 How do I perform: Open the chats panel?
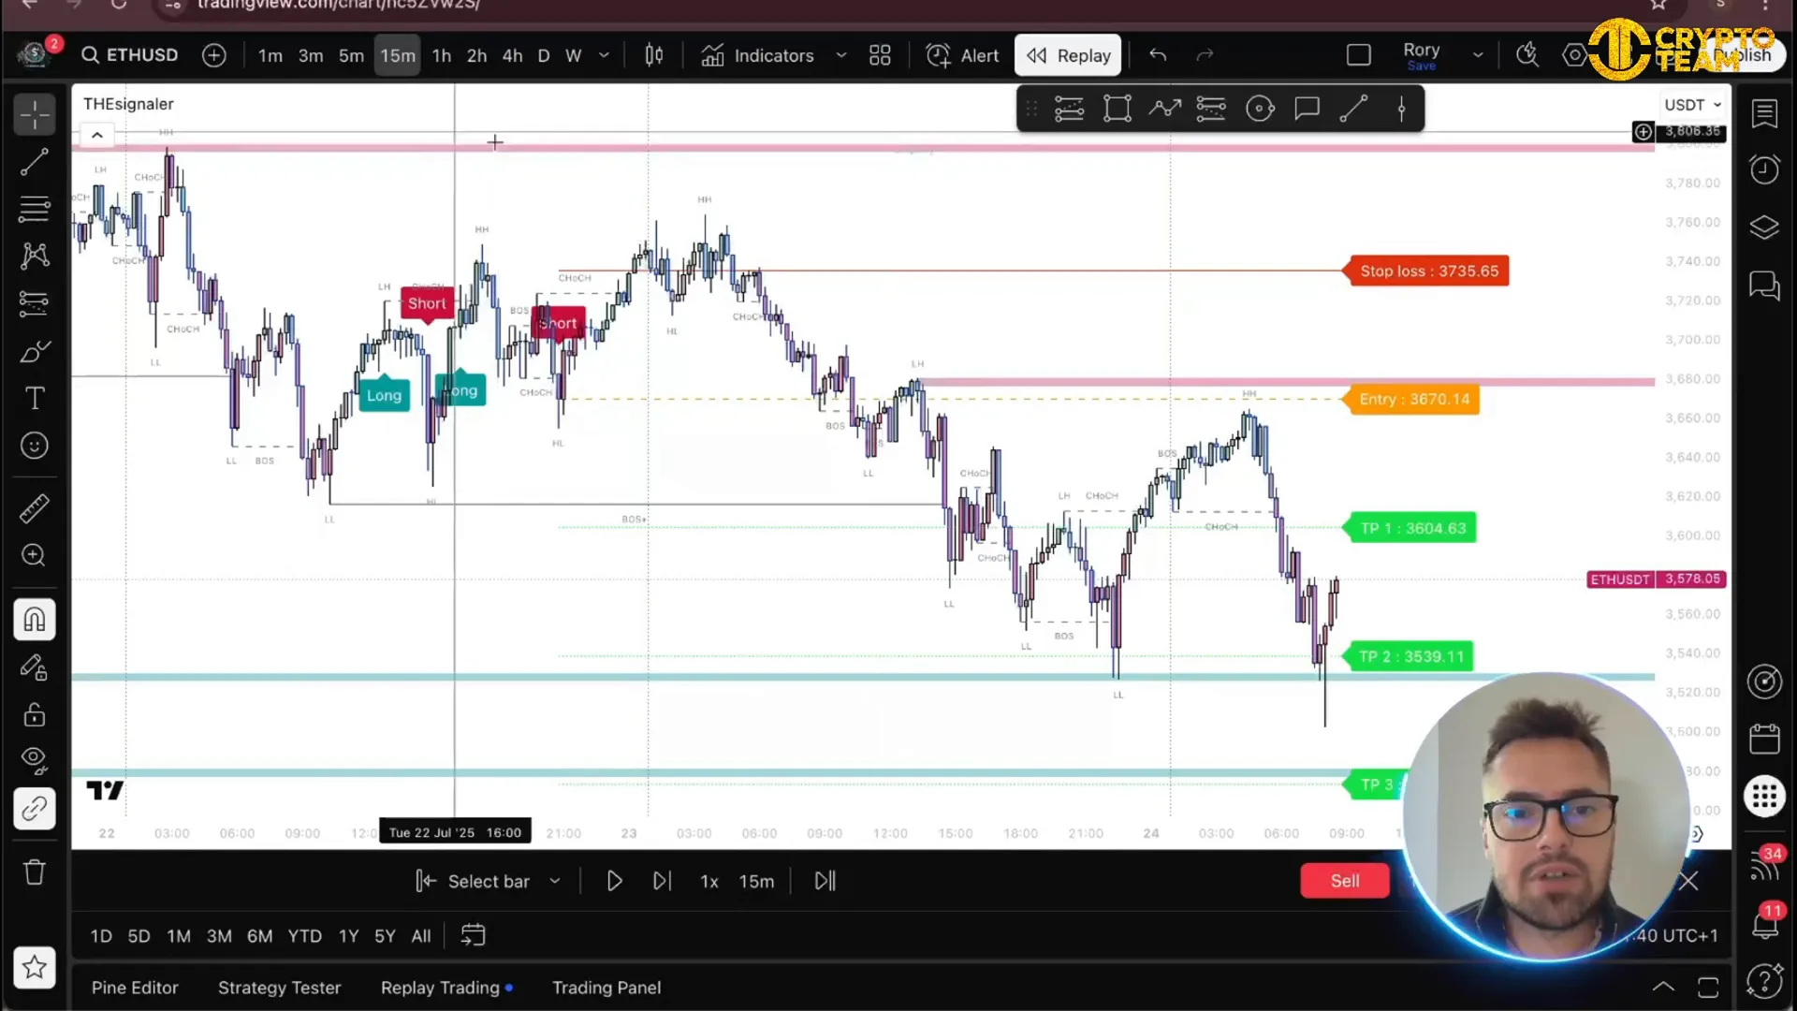[x=1764, y=286]
